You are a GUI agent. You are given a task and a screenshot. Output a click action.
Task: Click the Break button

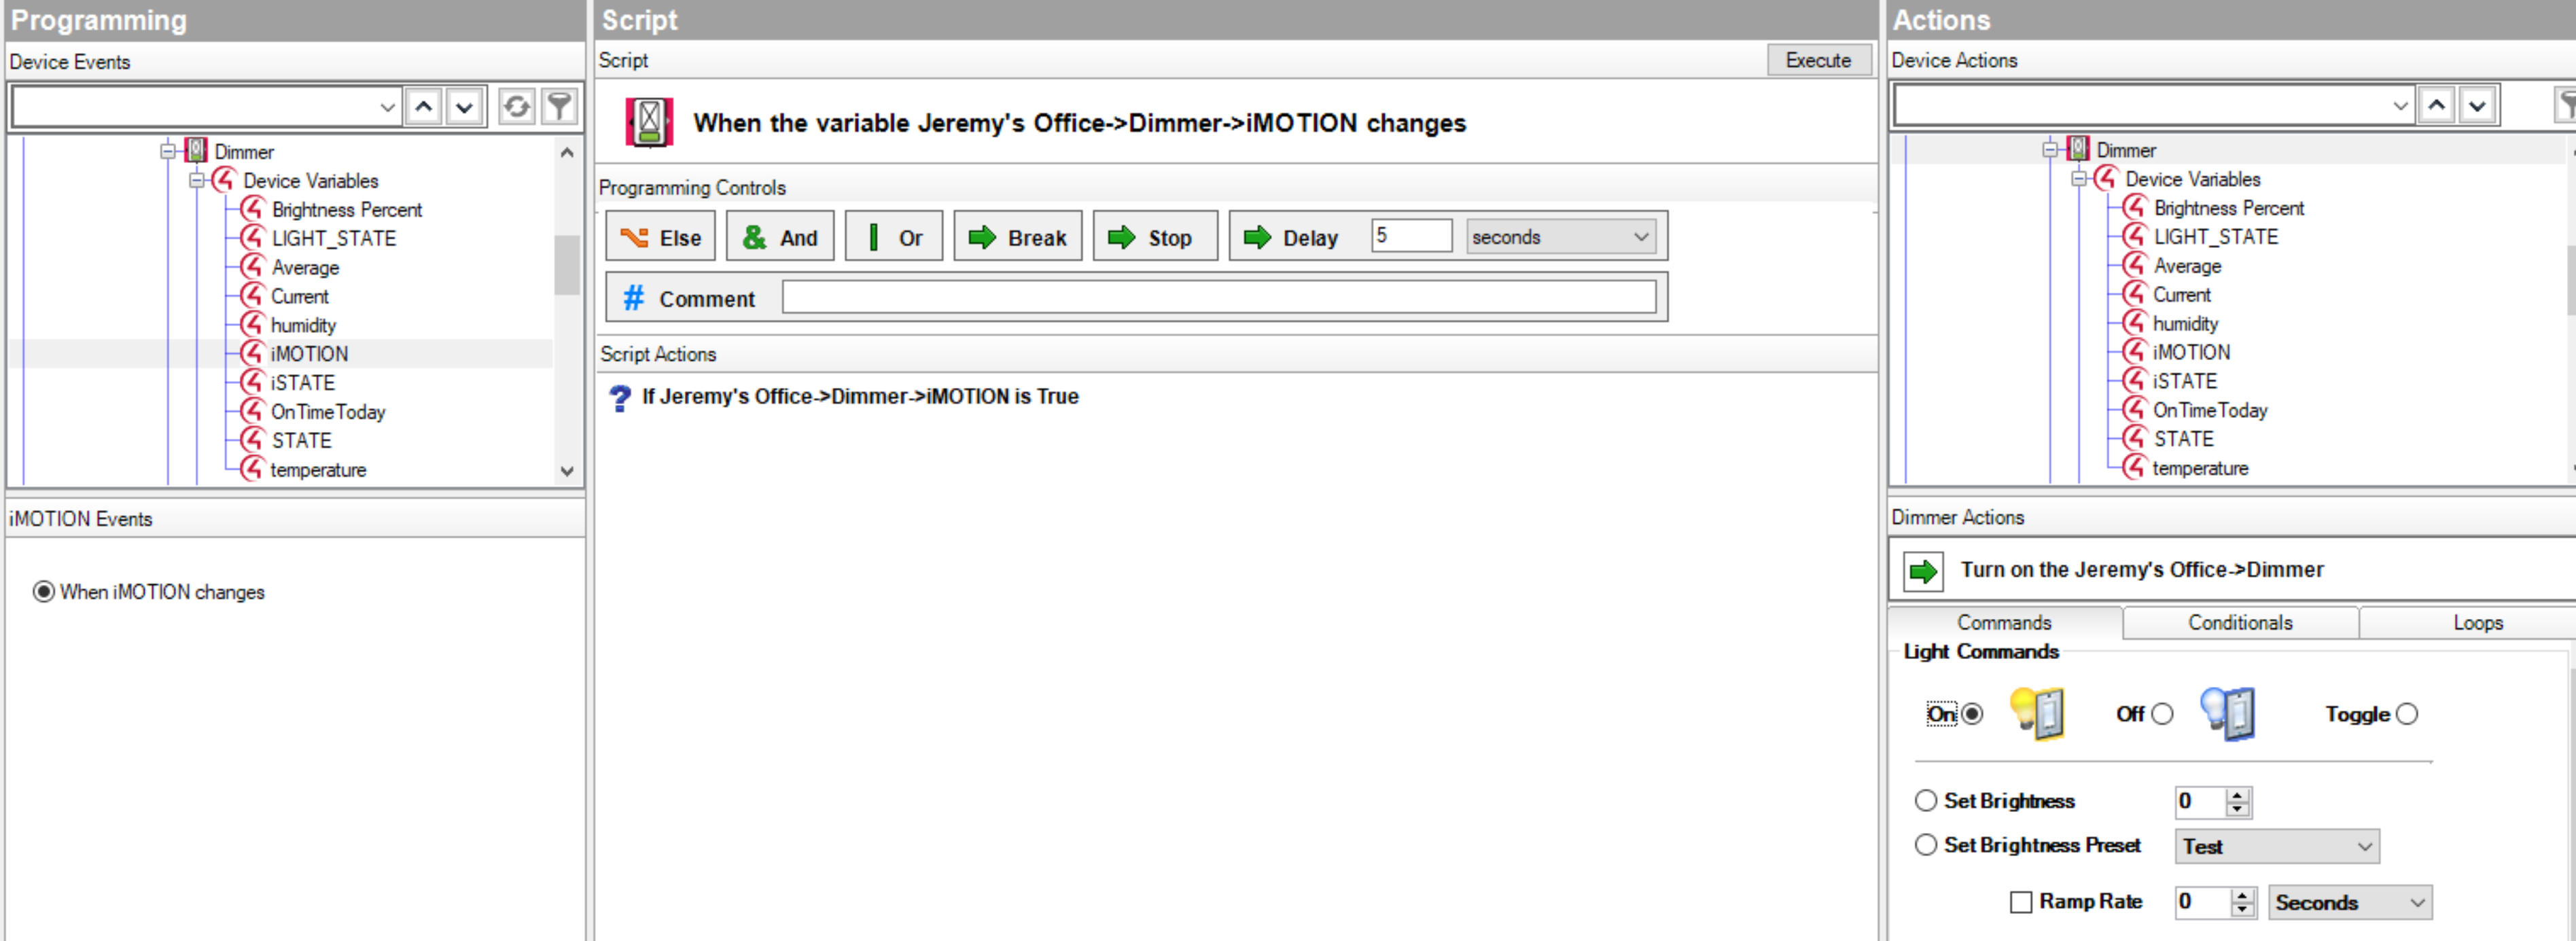click(x=1017, y=237)
